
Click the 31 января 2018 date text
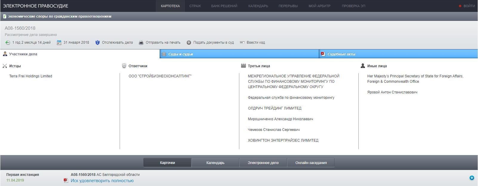pyautogui.click(x=76, y=43)
